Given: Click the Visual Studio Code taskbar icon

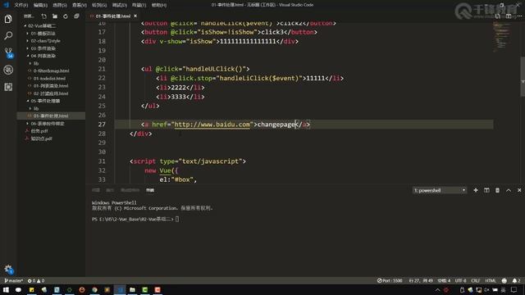Looking at the screenshot, I should tap(120, 289).
